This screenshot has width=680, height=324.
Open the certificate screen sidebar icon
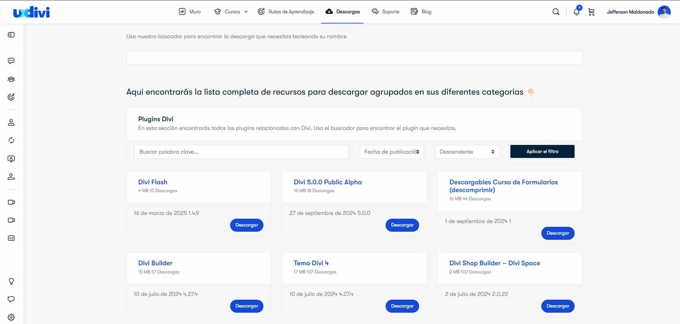pyautogui.click(x=11, y=159)
